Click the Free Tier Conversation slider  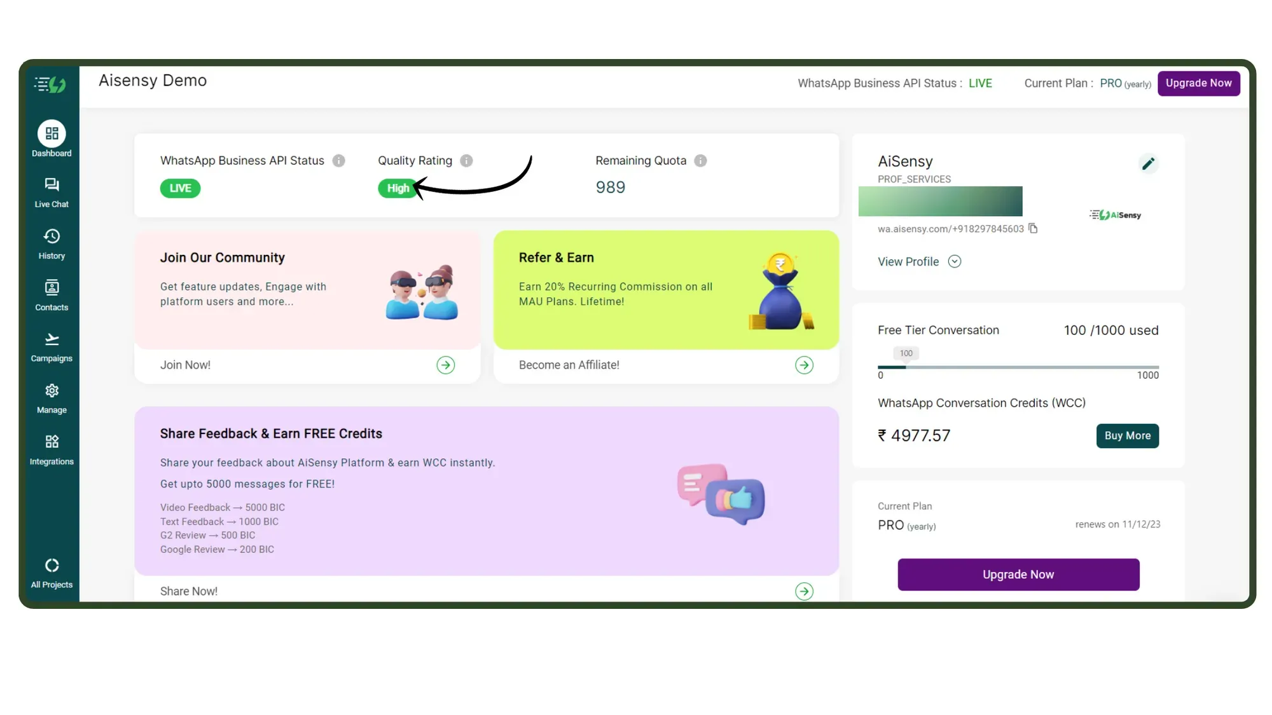(1018, 367)
